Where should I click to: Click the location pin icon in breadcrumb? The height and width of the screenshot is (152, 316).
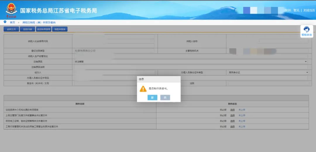pyautogui.click(x=5, y=22)
